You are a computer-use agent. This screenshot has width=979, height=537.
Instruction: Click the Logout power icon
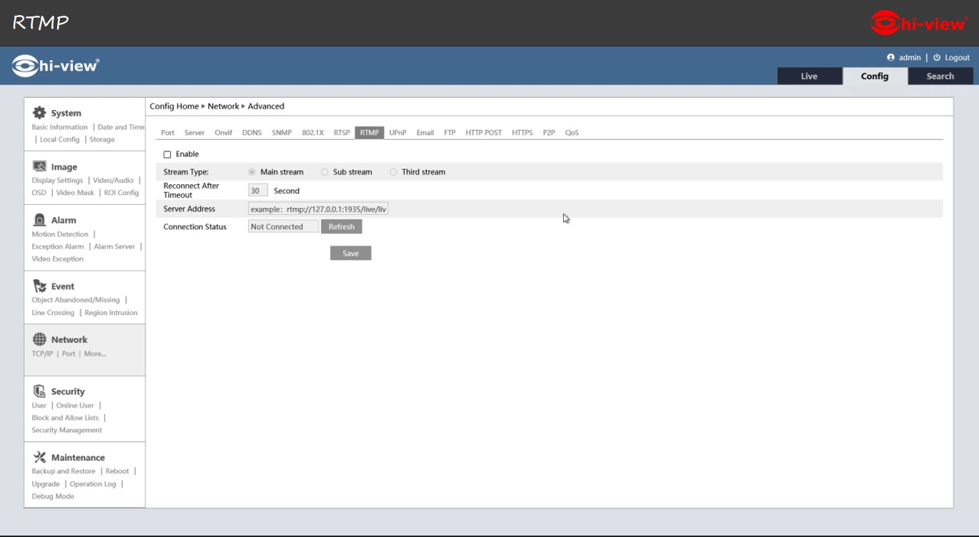pos(937,58)
